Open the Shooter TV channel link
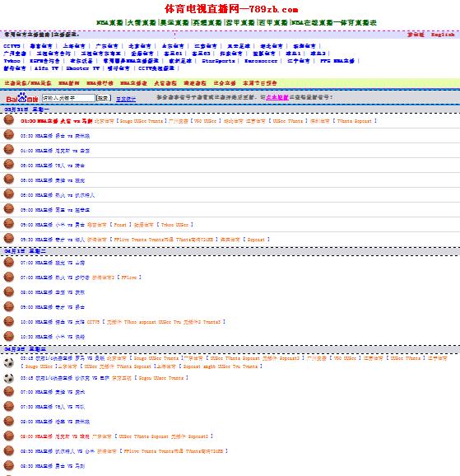 click(83, 68)
